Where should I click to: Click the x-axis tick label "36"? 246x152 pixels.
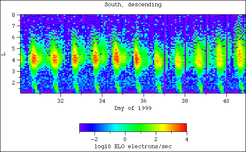(x=144, y=101)
